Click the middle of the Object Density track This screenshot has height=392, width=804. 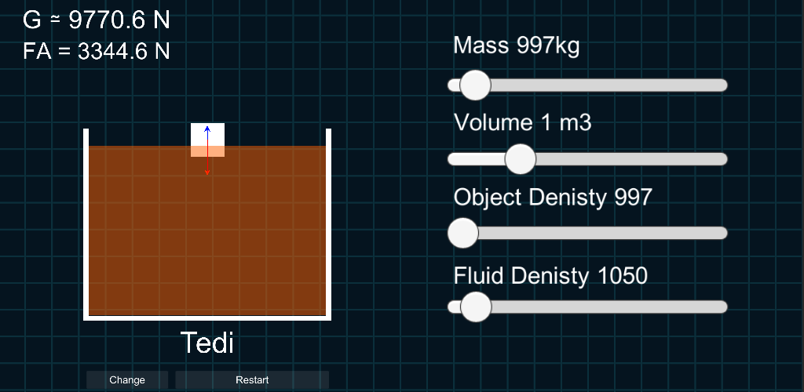point(587,233)
